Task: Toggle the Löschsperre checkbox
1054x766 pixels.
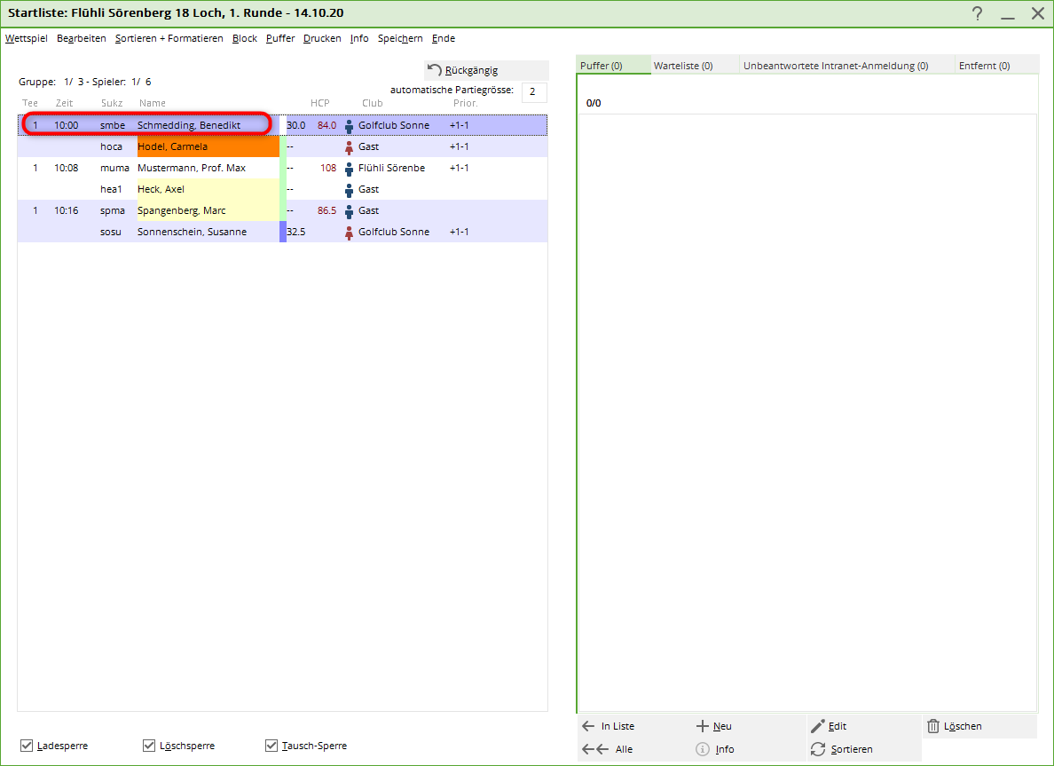Action: (x=149, y=746)
